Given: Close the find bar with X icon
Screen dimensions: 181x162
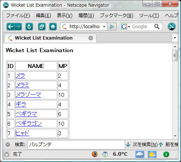Looking at the screenshot, I should (8, 145).
